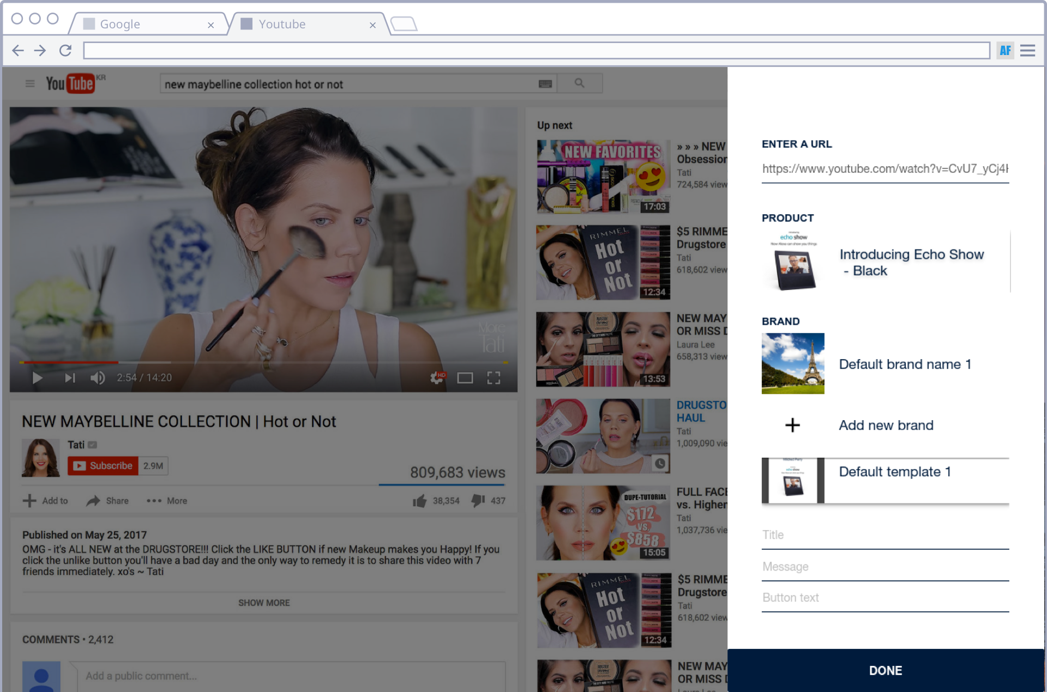
Task: Dislike the video with thumbs down
Action: pyautogui.click(x=478, y=500)
